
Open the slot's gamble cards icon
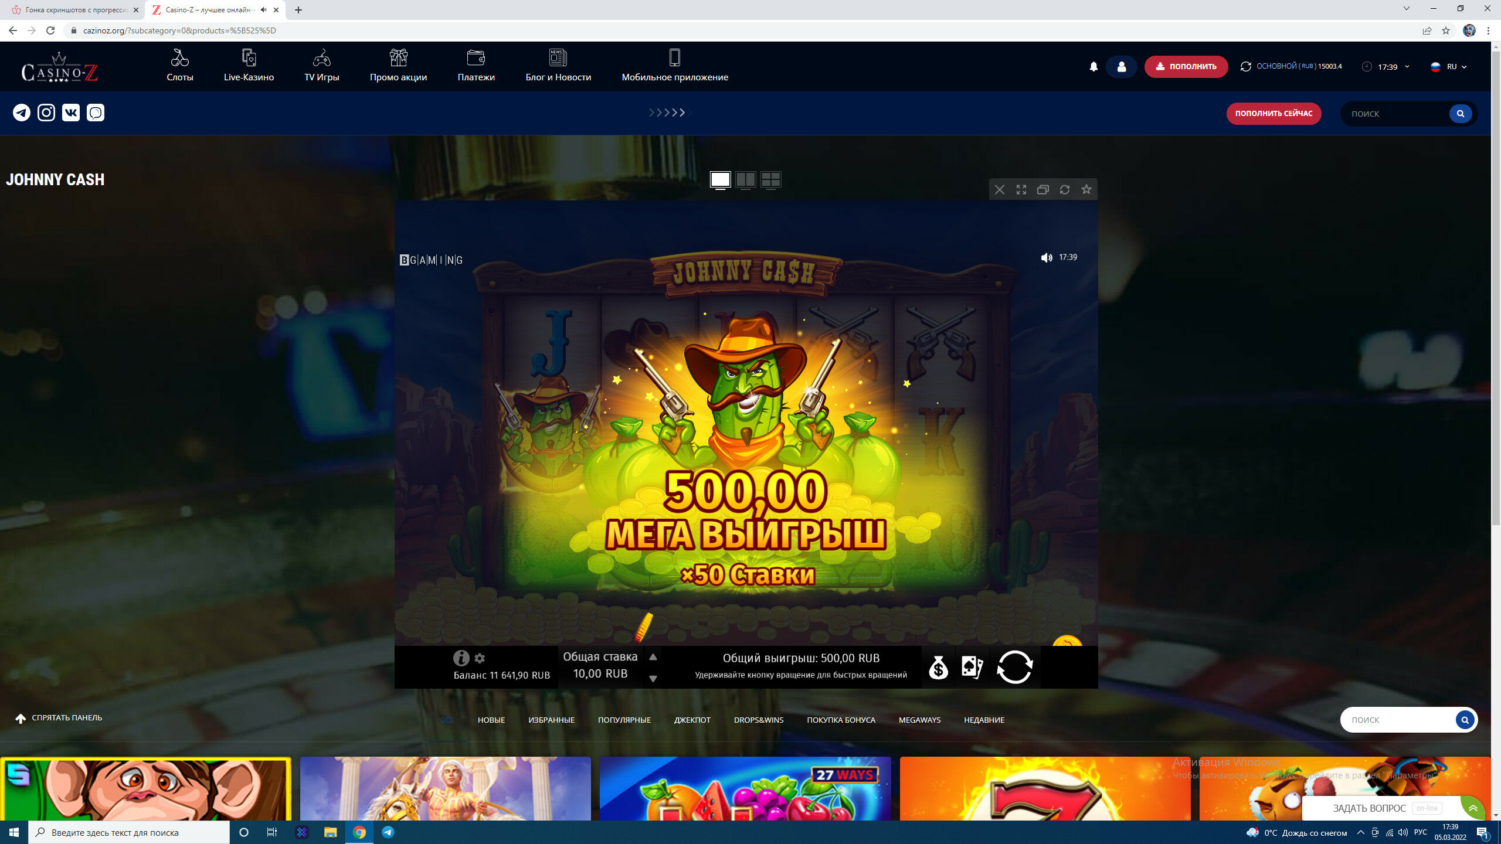click(972, 667)
